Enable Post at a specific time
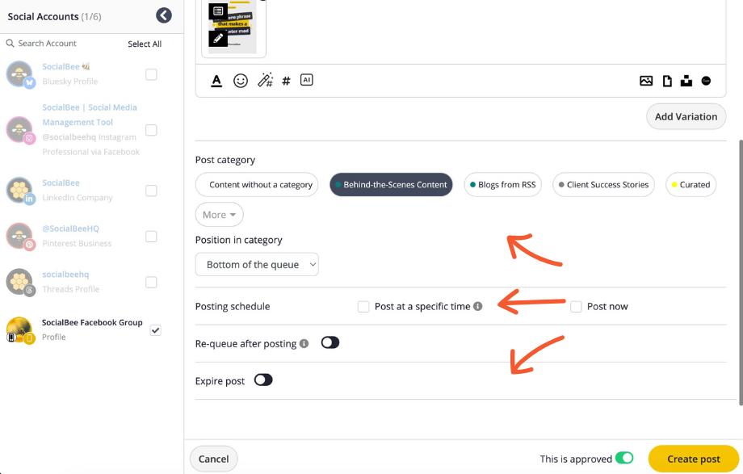The image size is (743, 474). coord(363,307)
